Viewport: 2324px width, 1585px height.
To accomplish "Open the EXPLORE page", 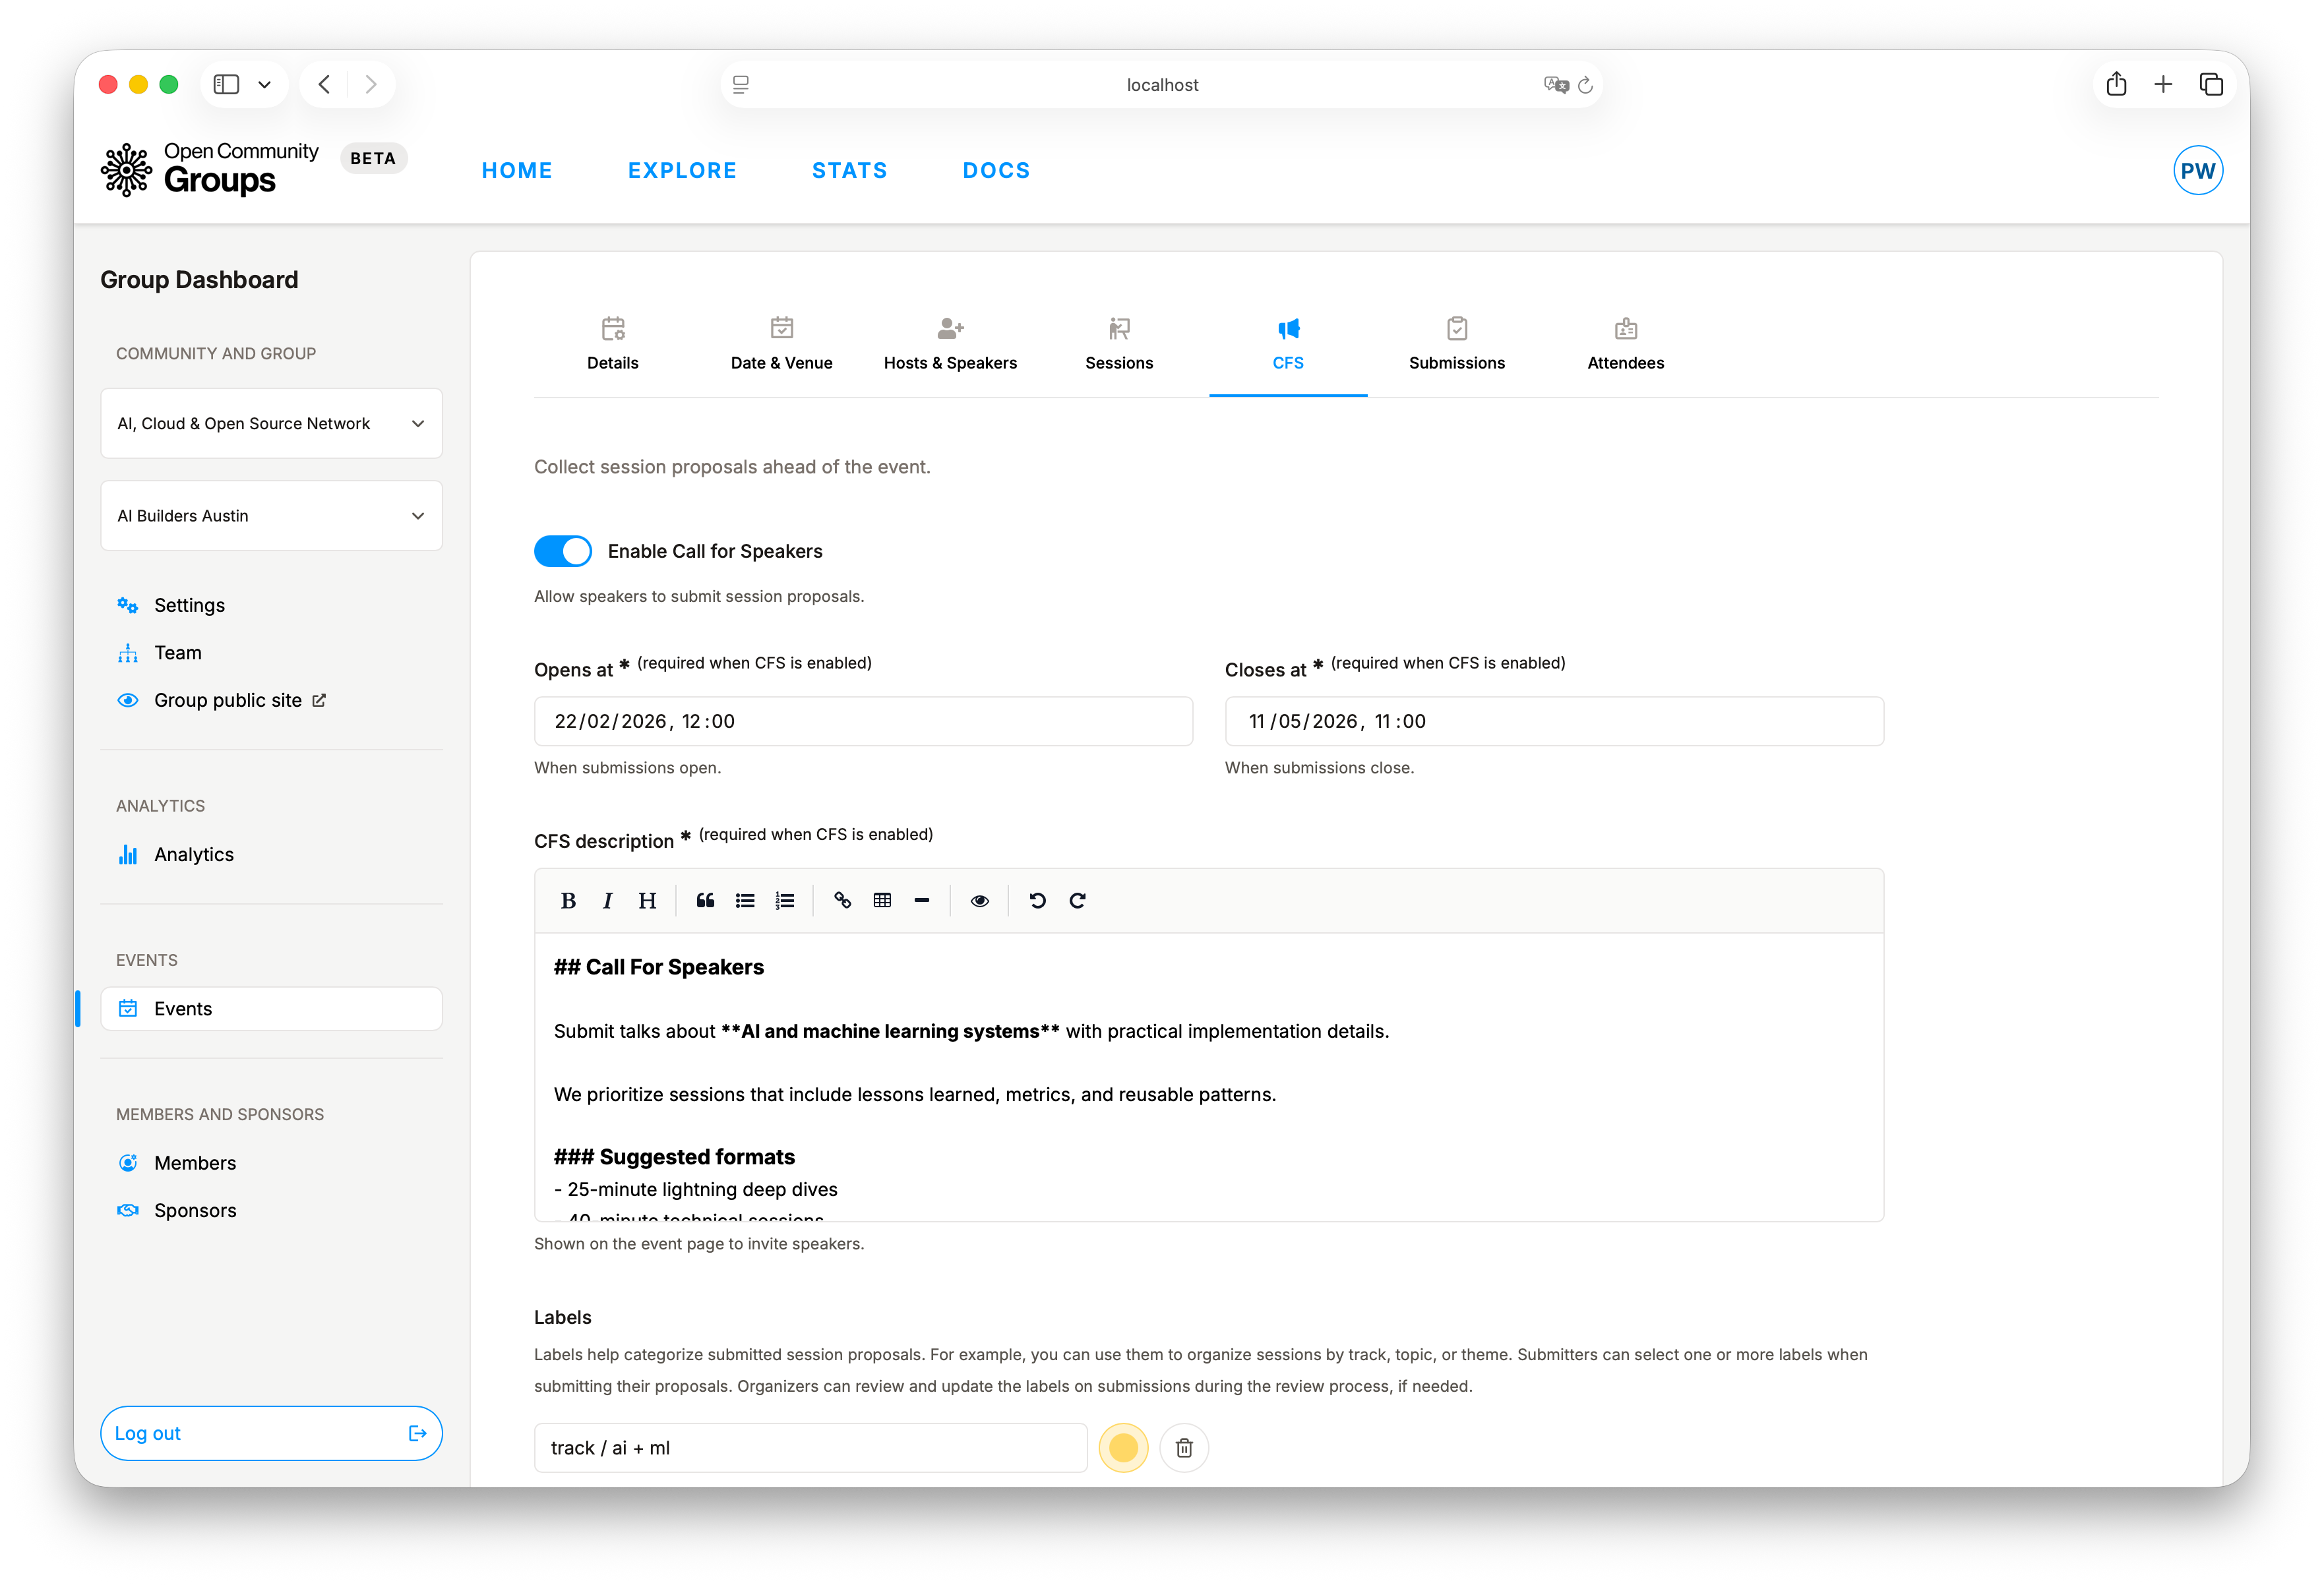I will point(682,171).
